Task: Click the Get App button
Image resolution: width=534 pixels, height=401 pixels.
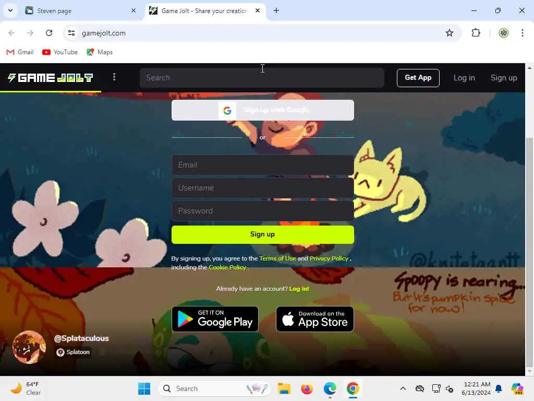Action: tap(418, 78)
